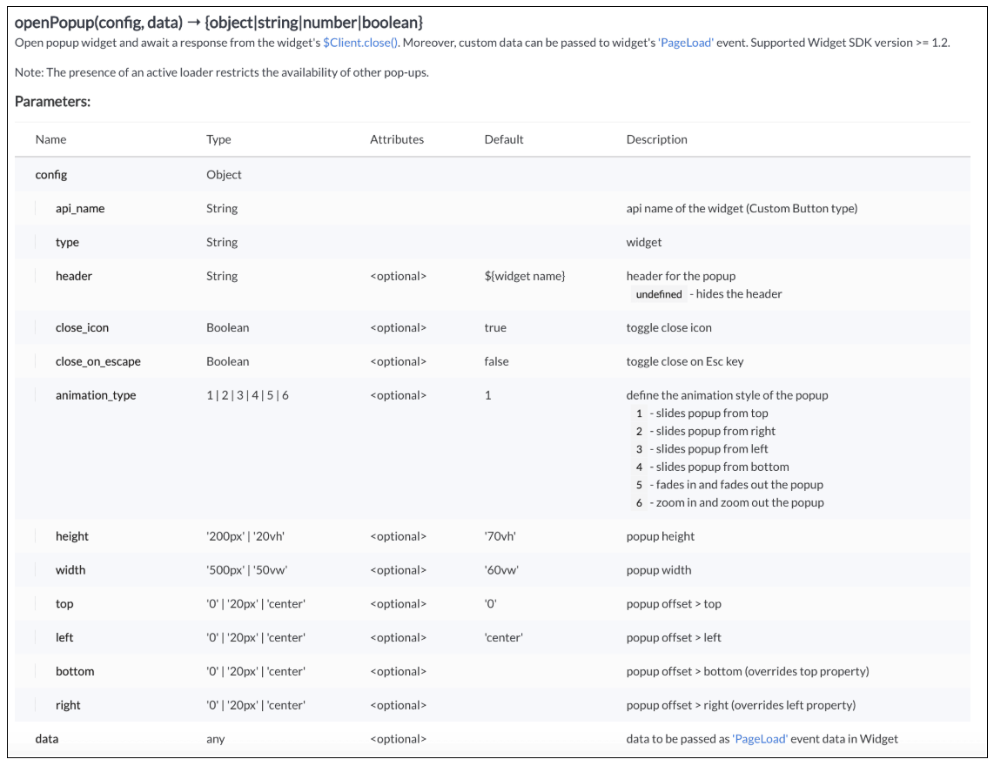
Task: Click the ${widget name} default value
Action: 525,276
